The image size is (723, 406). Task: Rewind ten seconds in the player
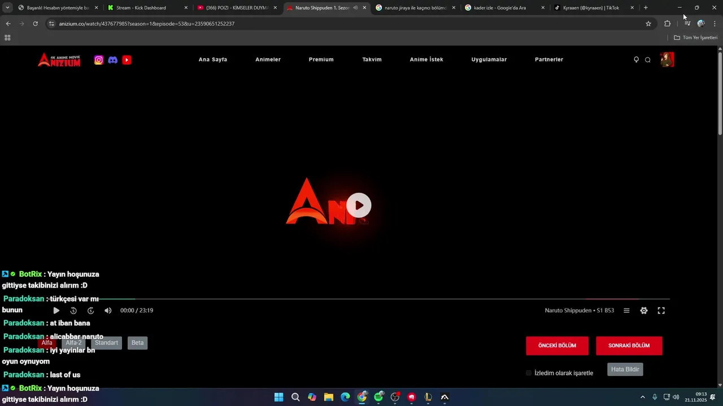[73, 311]
